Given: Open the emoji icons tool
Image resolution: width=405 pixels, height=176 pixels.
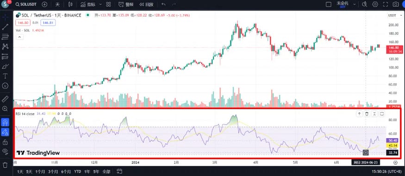Looking at the screenshot, I should point(5,86).
